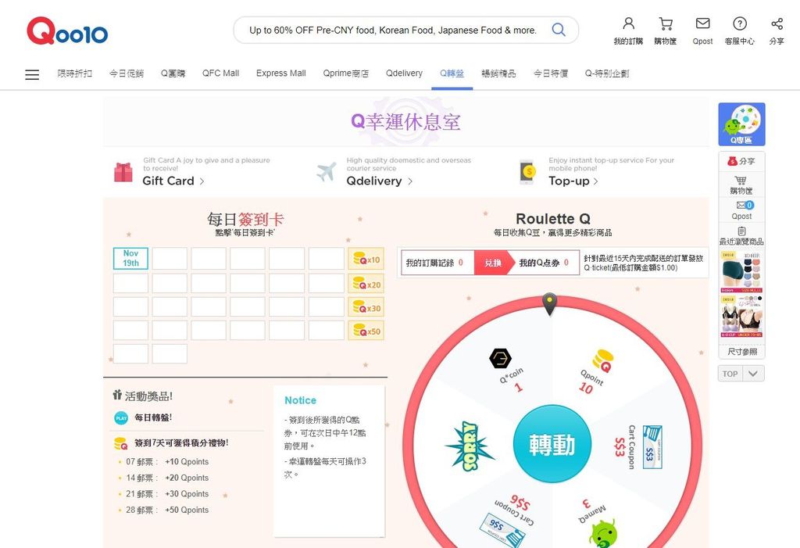Click the sidebar down chevron next to TOP
The image size is (800, 548).
753,374
